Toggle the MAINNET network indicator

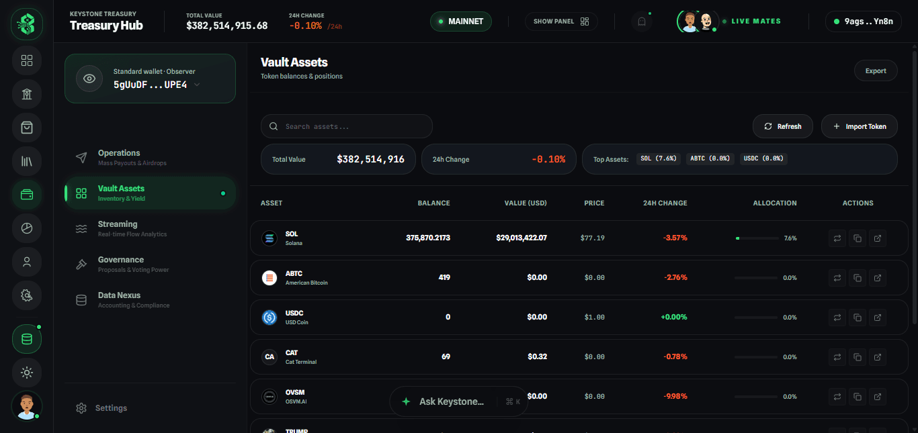point(460,21)
